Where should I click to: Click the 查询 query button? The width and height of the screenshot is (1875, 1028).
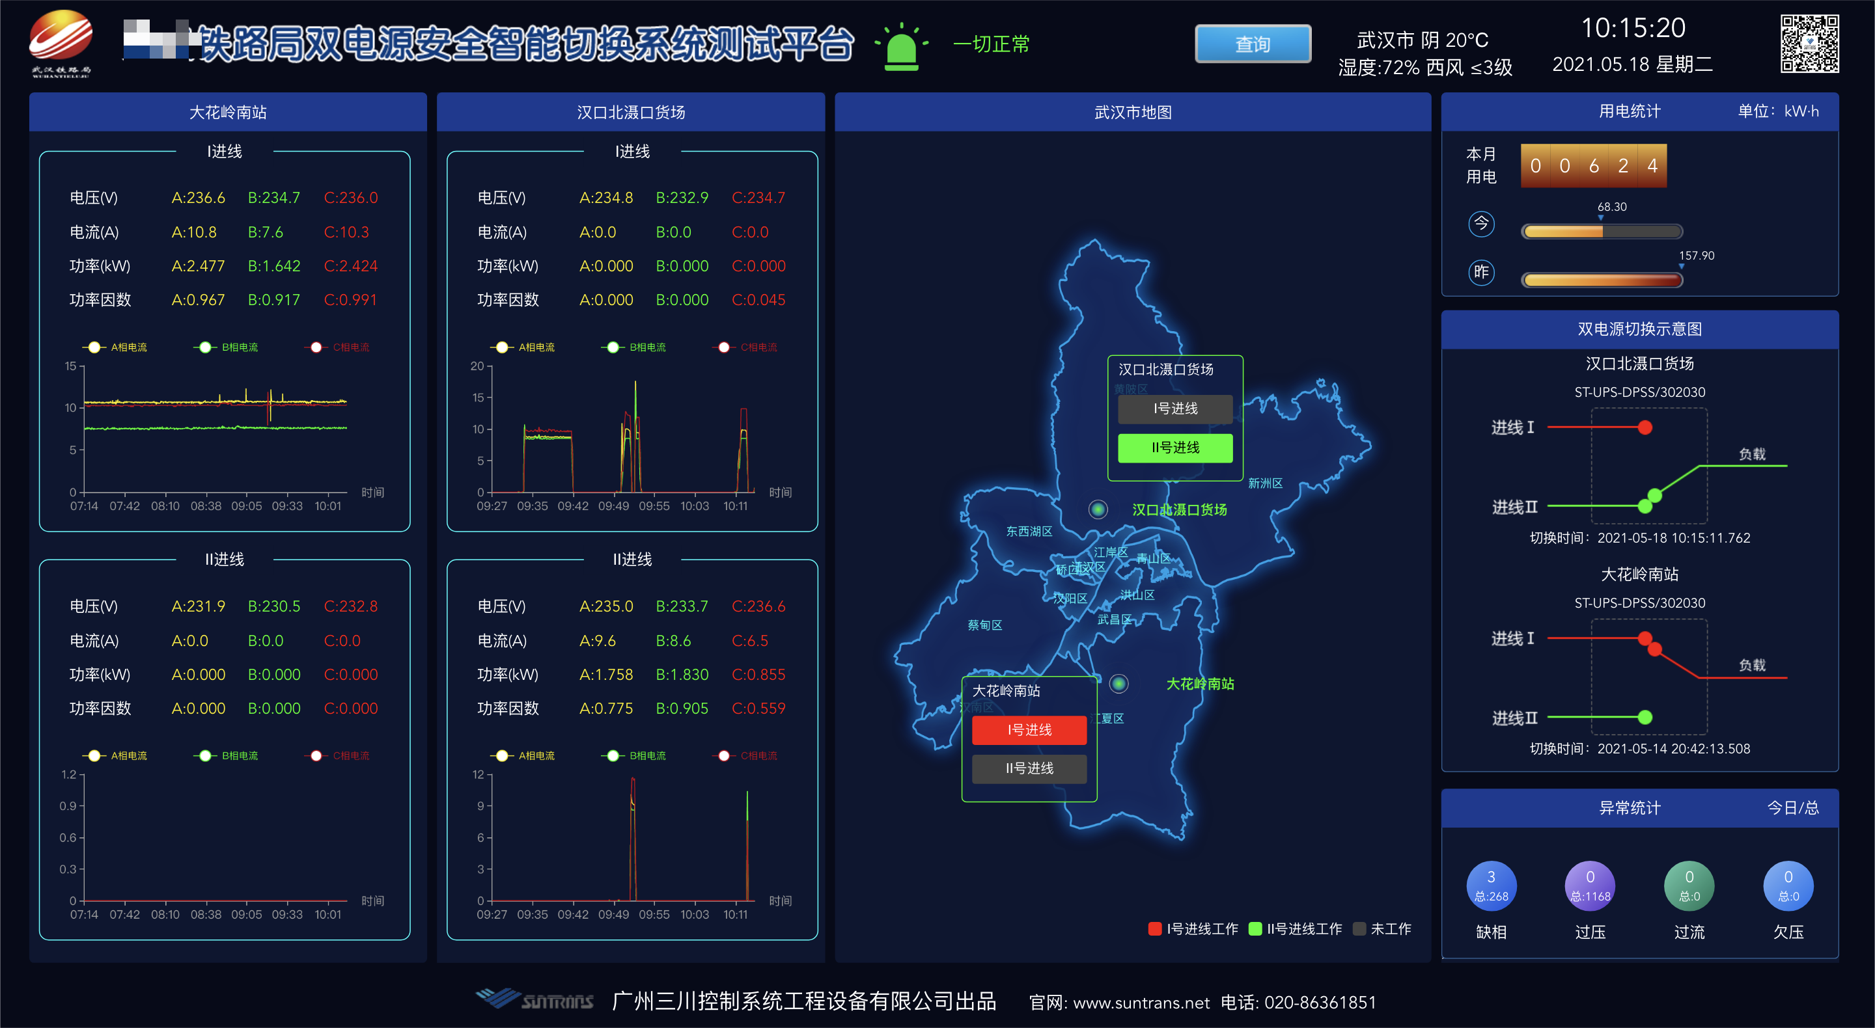coord(1252,44)
